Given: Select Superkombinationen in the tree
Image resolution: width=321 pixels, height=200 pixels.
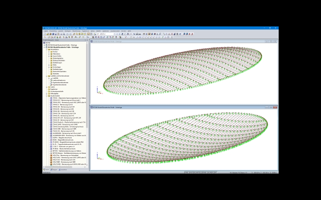Looking at the screenshot, I should (x=60, y=85).
